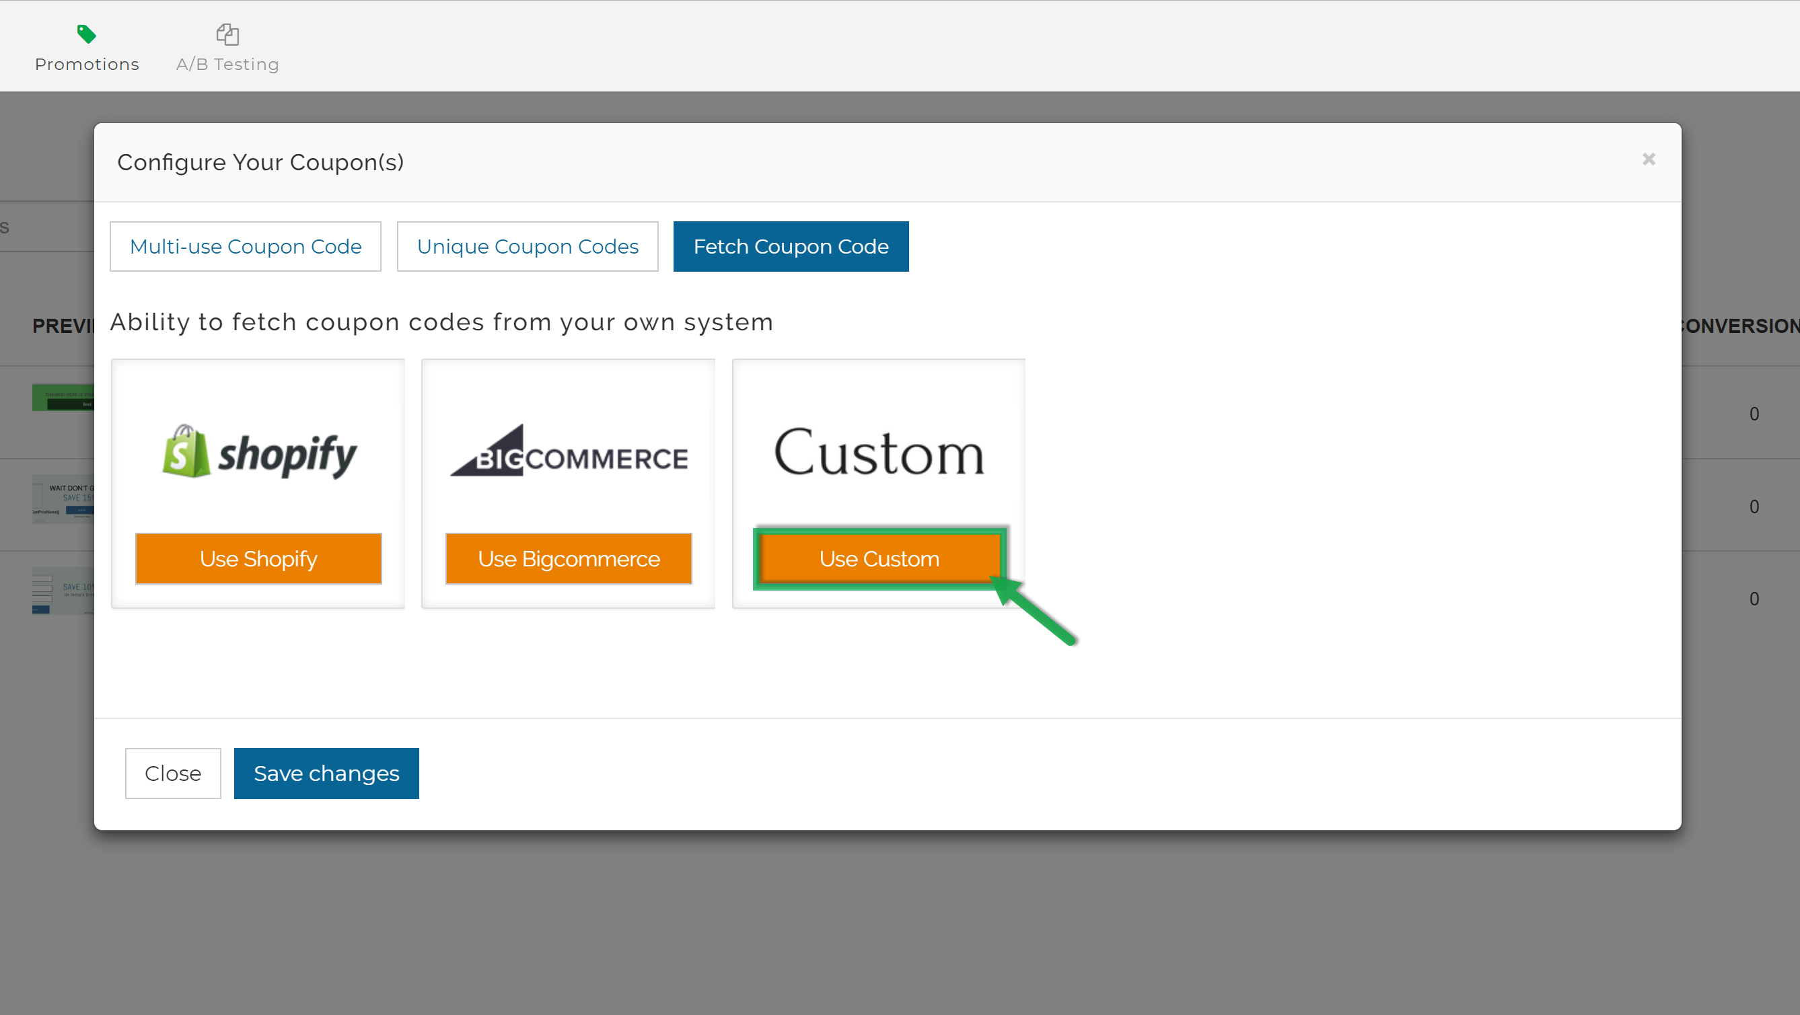Screen dimensions: 1800x1015
Task: Save changes in the coupon dialog
Action: [x=326, y=774]
